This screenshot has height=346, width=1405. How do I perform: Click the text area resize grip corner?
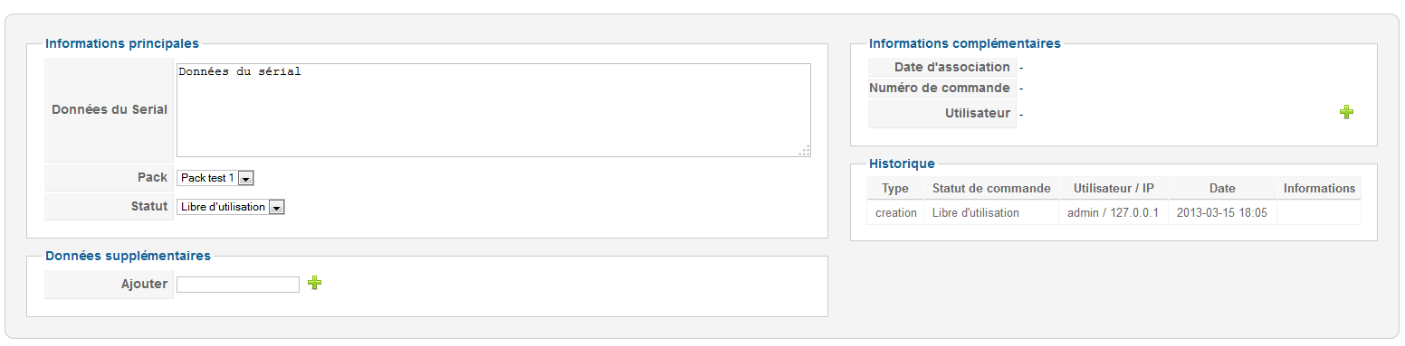click(x=804, y=151)
